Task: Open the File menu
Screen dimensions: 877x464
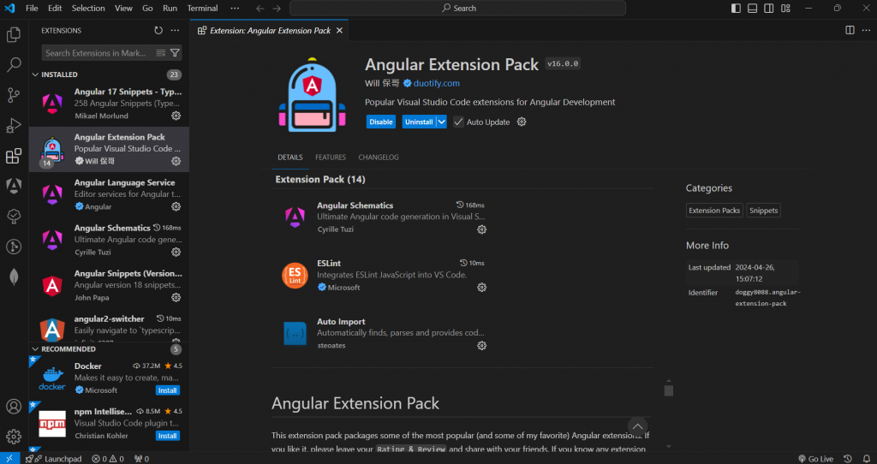Action: coord(32,9)
